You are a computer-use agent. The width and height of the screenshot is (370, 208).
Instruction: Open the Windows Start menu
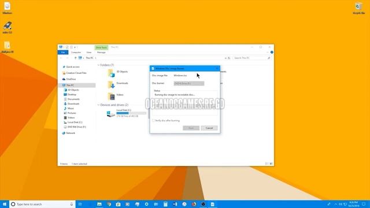(5, 204)
